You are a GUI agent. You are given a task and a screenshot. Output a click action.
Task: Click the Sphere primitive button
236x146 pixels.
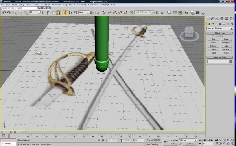click(x=213, y=43)
